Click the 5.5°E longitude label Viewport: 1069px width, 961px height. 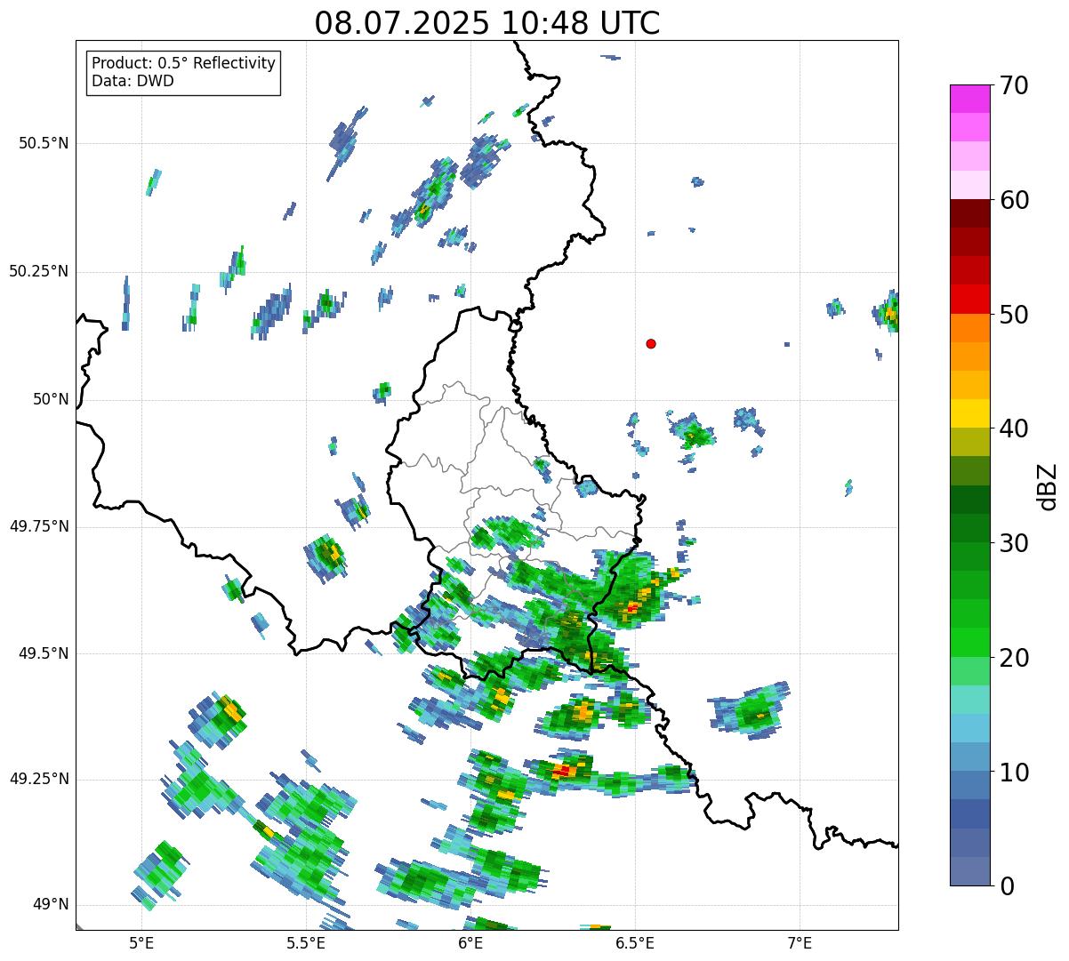[x=306, y=942]
